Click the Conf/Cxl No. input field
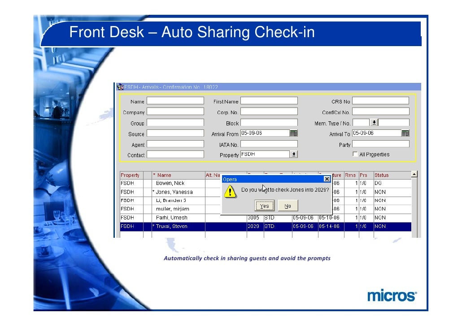 pos(381,112)
